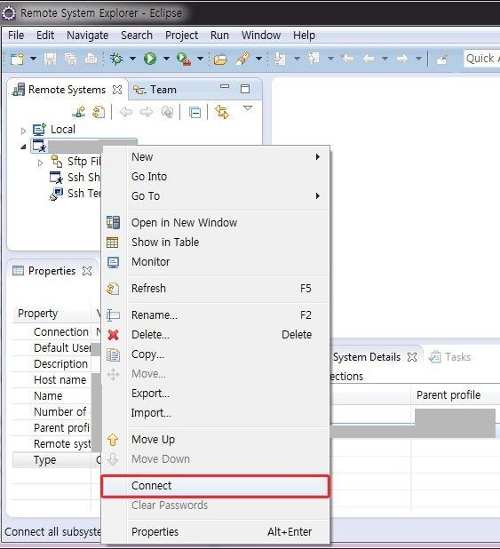
Task: Click Link with Editor arrows icon
Action: 222,112
